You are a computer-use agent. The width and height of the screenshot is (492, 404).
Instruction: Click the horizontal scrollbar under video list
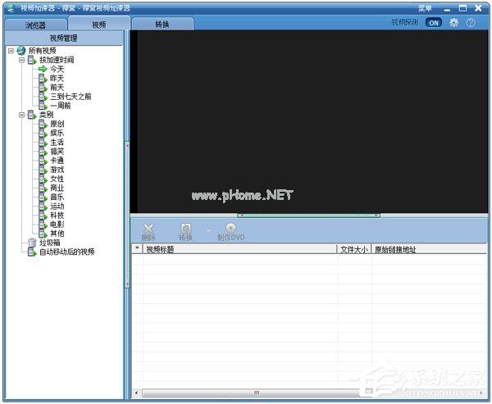[x=256, y=393]
